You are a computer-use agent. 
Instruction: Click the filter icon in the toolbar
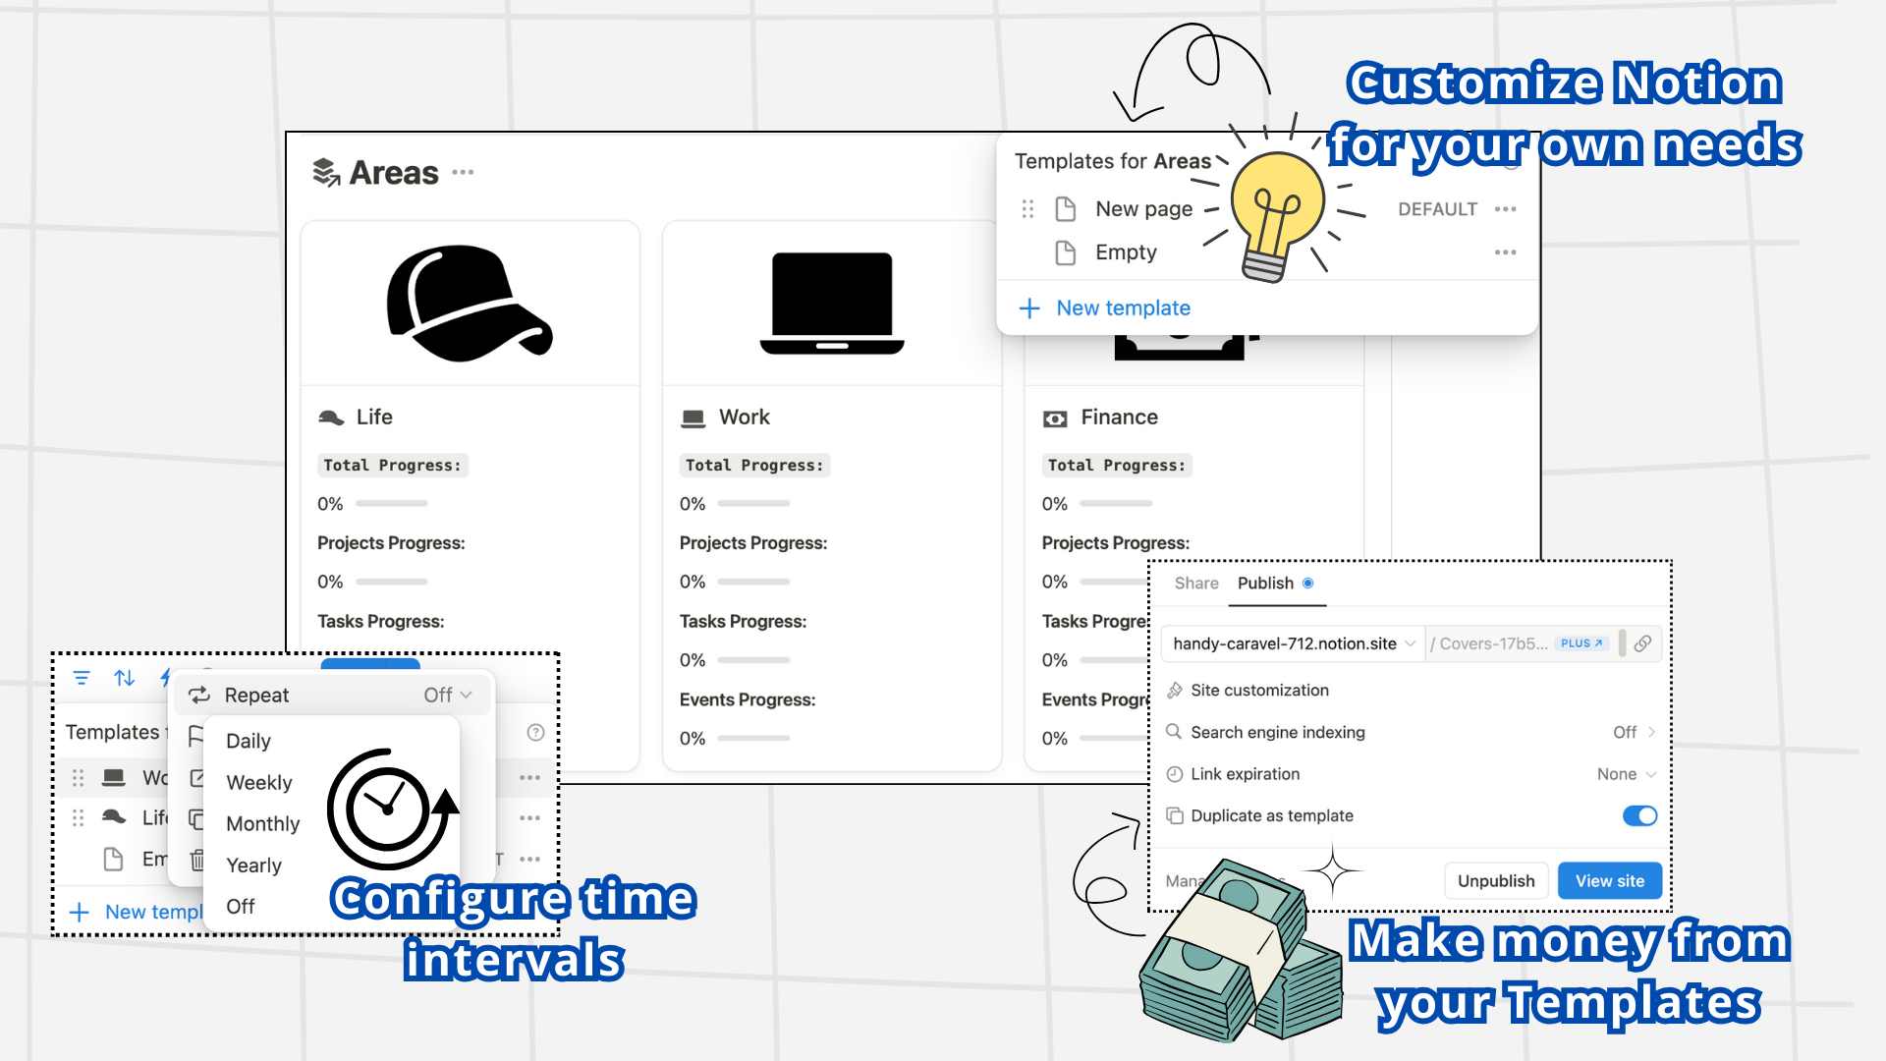(x=82, y=678)
